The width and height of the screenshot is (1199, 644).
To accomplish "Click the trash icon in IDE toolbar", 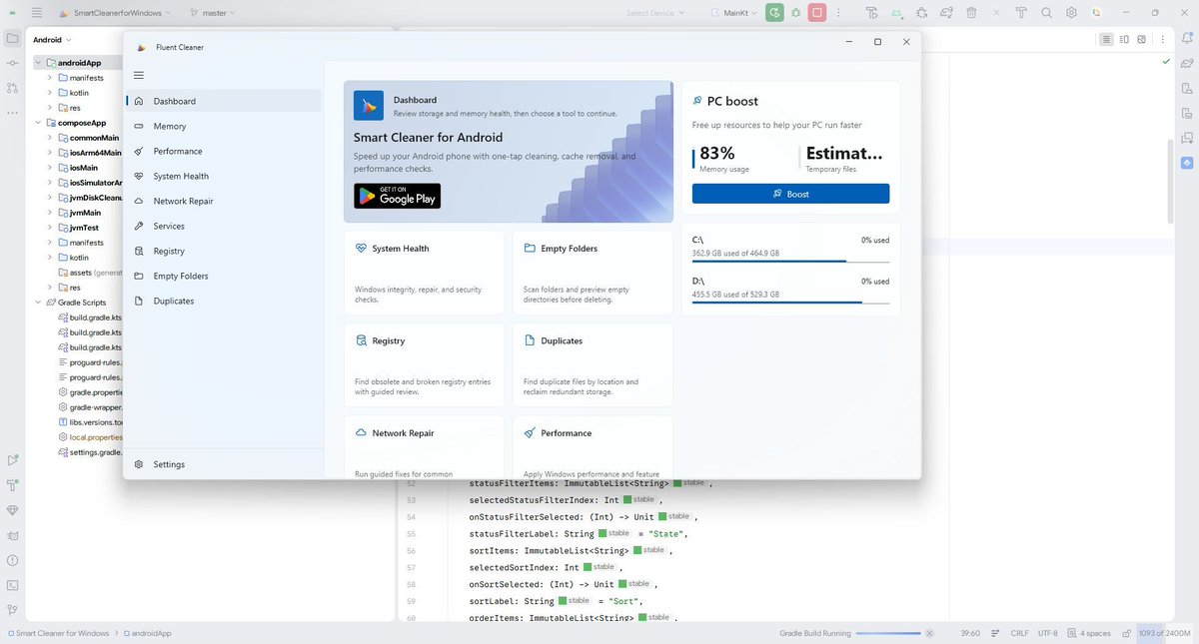I will 971,13.
